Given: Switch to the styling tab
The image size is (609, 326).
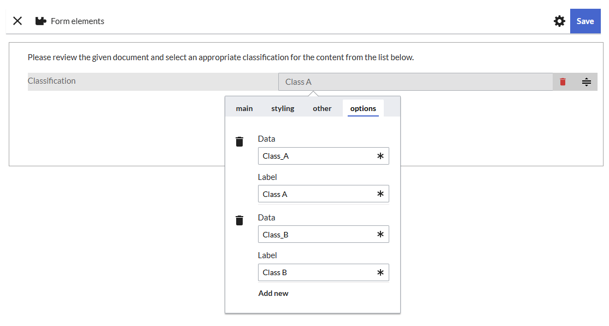Looking at the screenshot, I should (x=283, y=108).
